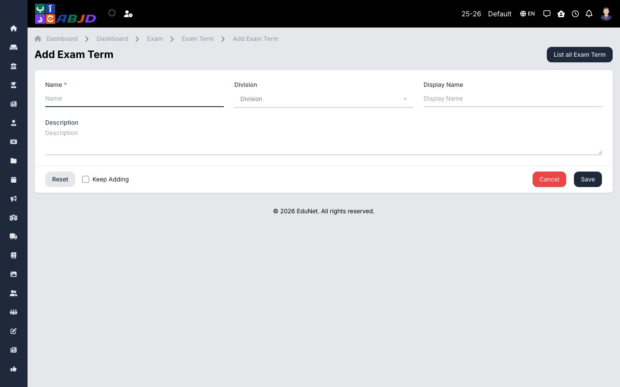The image size is (620, 387).
Task: Click the couch icon in the sidebar
Action: coord(13,47)
